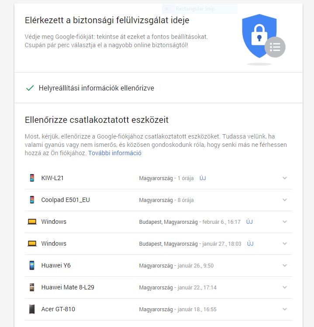Click the ÚJ label on KIW-L21
The width and height of the screenshot is (314, 327).
point(203,178)
